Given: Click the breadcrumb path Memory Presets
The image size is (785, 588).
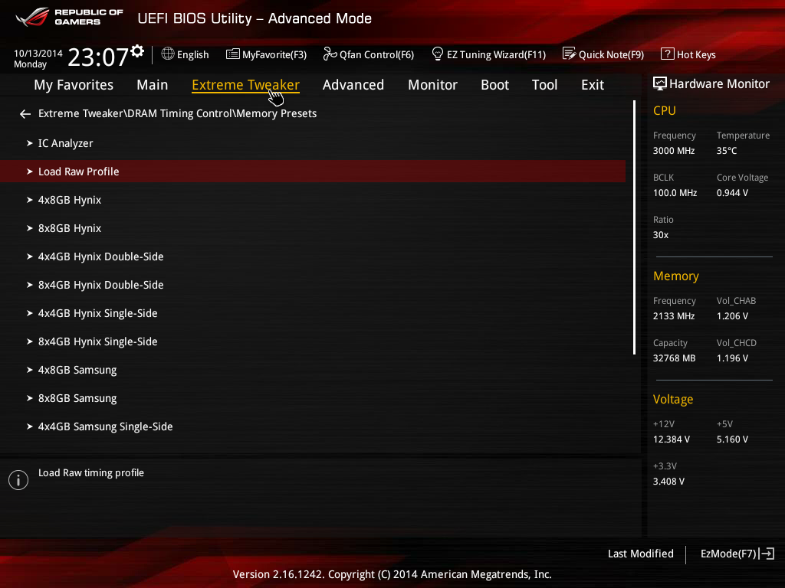Looking at the screenshot, I should 276,114.
